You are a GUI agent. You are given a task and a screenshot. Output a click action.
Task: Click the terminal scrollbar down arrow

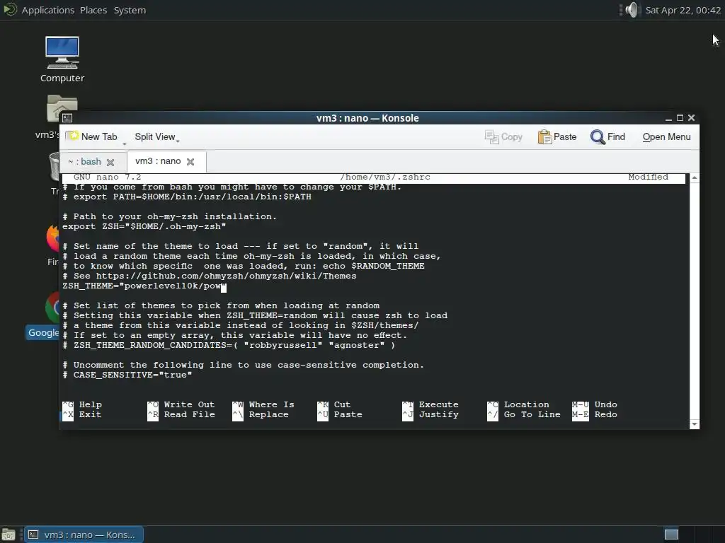click(695, 424)
